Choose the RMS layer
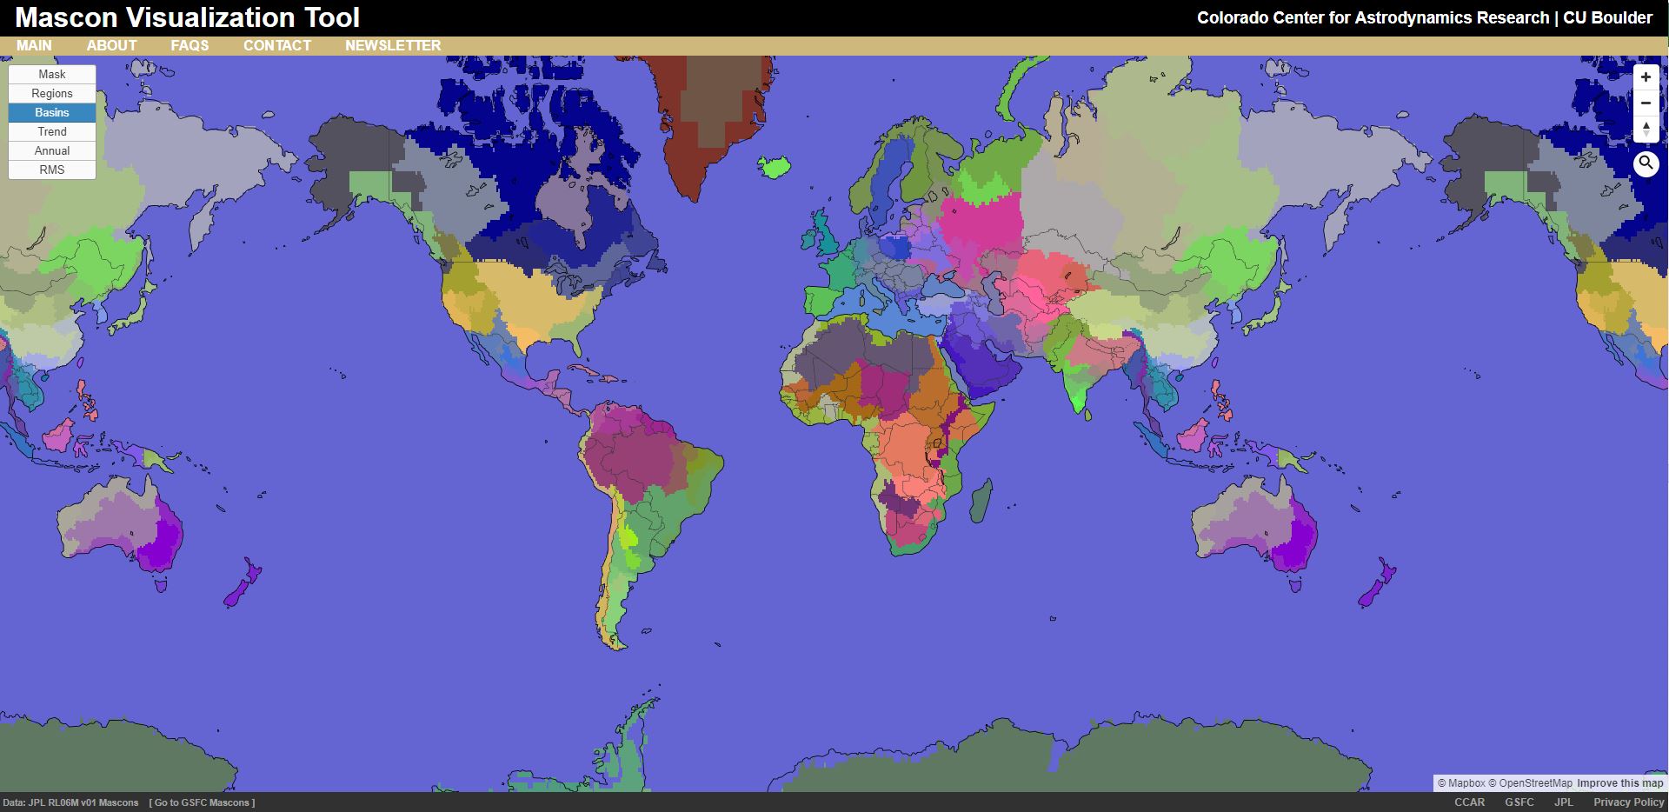 pyautogui.click(x=52, y=170)
